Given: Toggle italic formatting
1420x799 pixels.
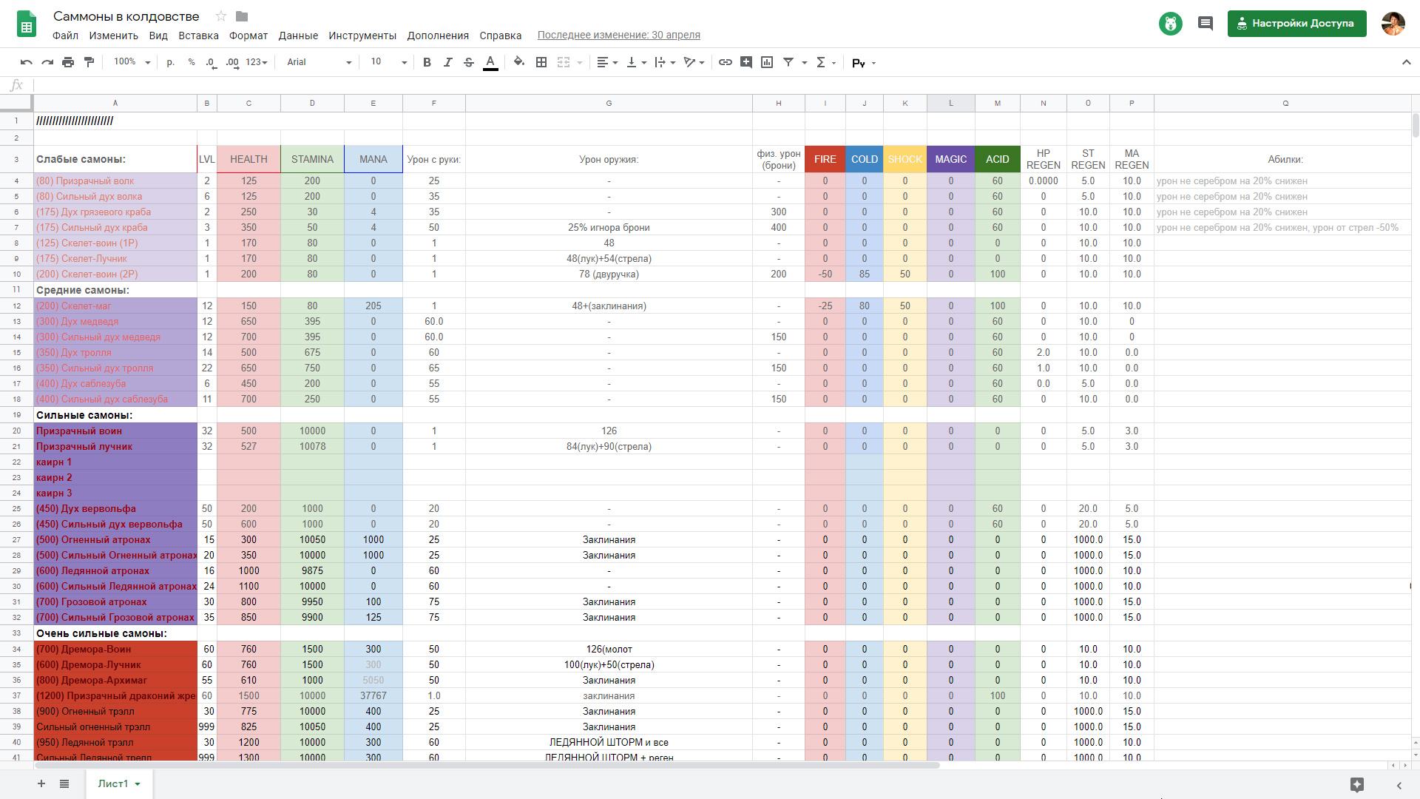Looking at the screenshot, I should (x=447, y=62).
